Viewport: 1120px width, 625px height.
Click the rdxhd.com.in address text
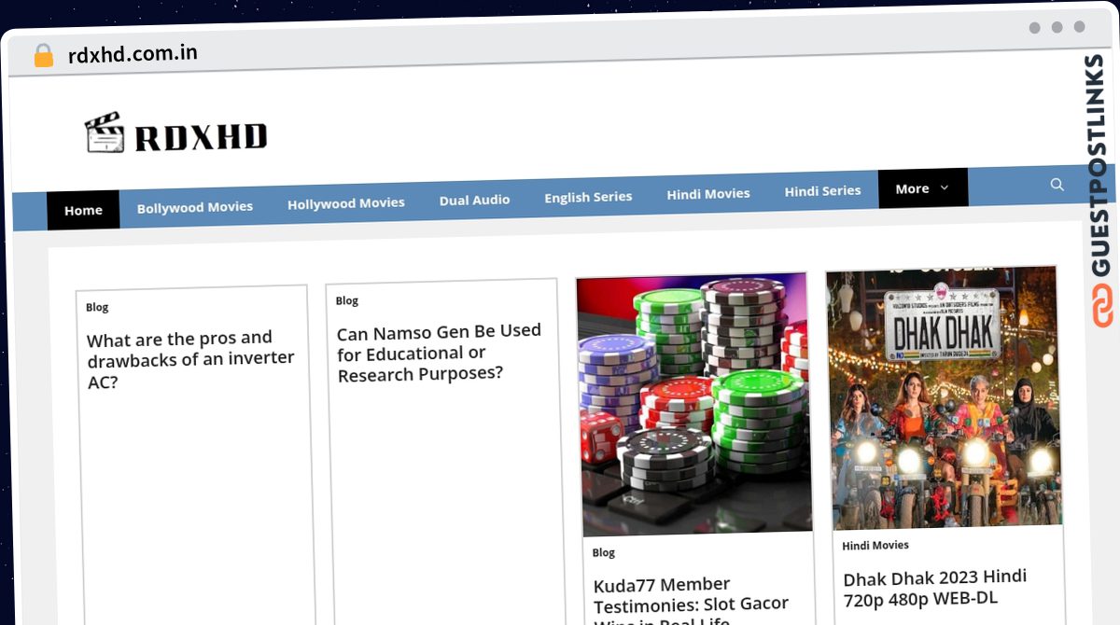(x=133, y=54)
